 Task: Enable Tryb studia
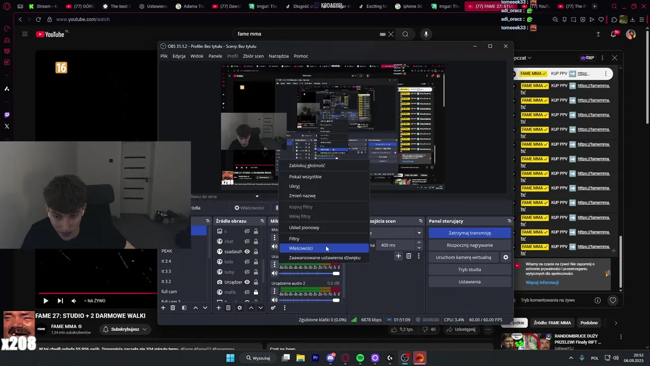pyautogui.click(x=470, y=269)
